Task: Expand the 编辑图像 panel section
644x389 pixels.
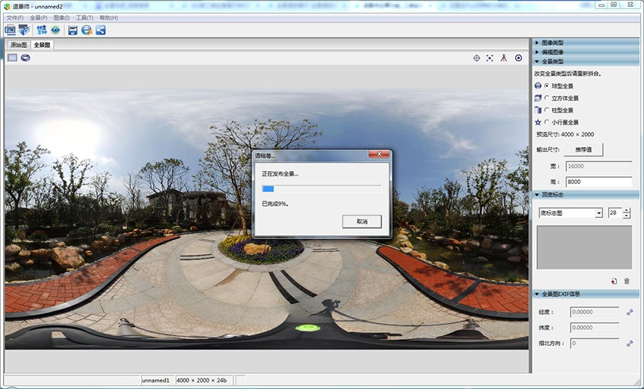Action: point(552,51)
